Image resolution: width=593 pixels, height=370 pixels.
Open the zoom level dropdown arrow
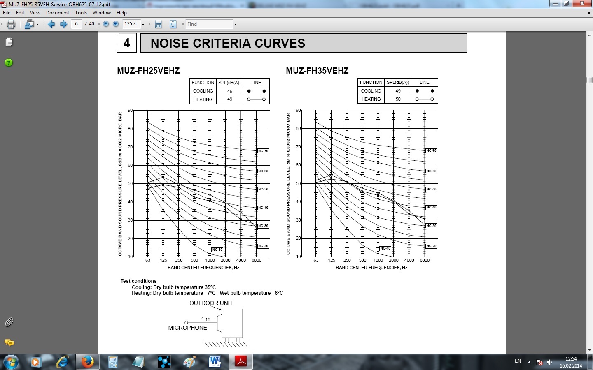coord(143,24)
